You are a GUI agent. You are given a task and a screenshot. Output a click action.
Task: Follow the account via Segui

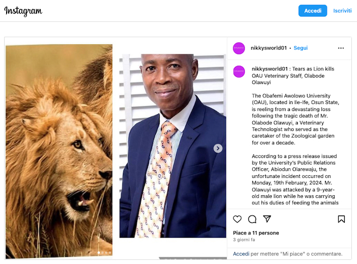coord(301,48)
